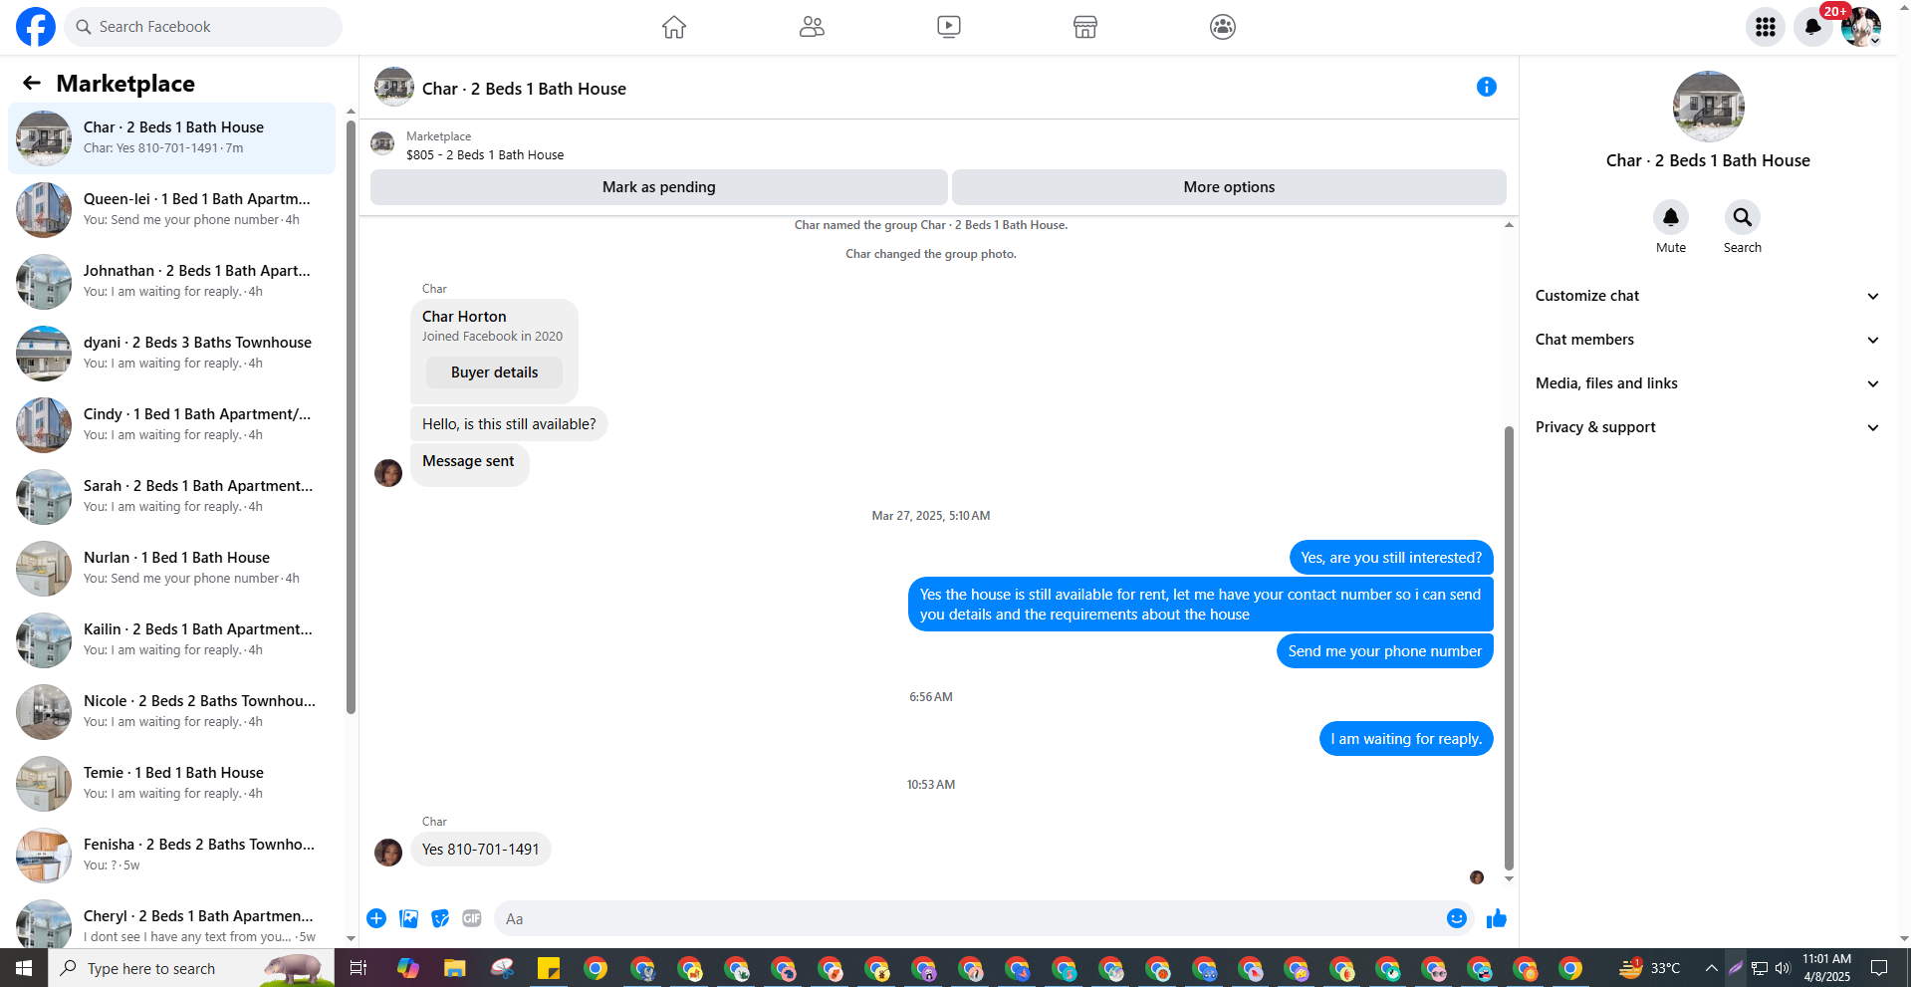Send a thumbs up like
Viewport: 1911px width, 987px height.
[x=1497, y=918]
